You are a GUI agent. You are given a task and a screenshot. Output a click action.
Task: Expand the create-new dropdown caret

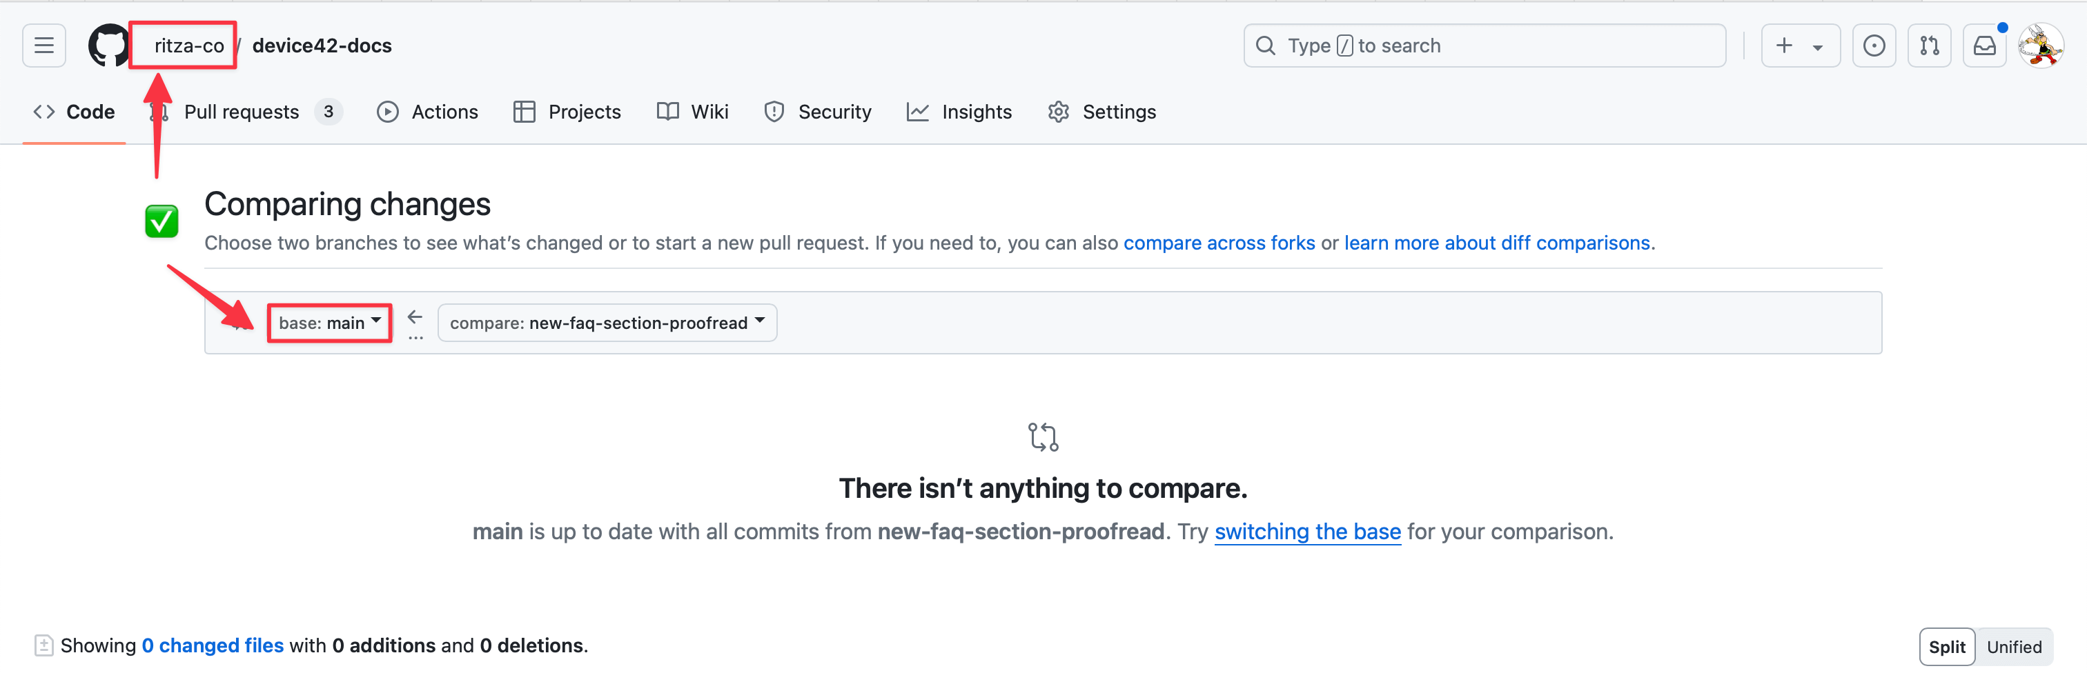pyautogui.click(x=1818, y=47)
